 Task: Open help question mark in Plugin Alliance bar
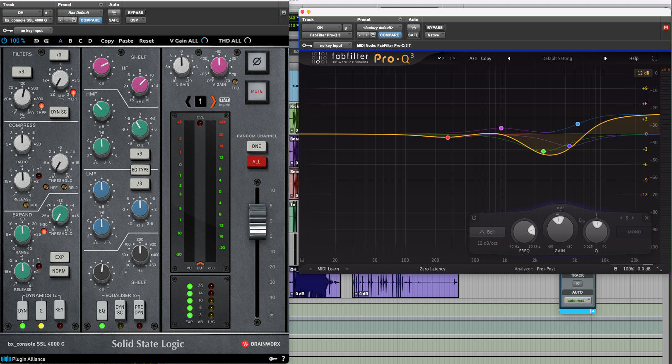click(x=283, y=359)
